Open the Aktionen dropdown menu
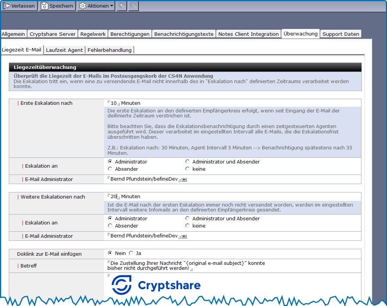Viewport: 387px width, 306px height. click(96, 6)
